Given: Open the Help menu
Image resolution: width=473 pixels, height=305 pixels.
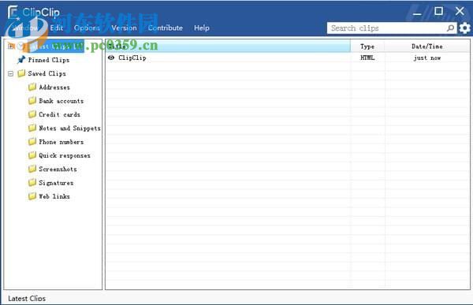Looking at the screenshot, I should [x=202, y=28].
